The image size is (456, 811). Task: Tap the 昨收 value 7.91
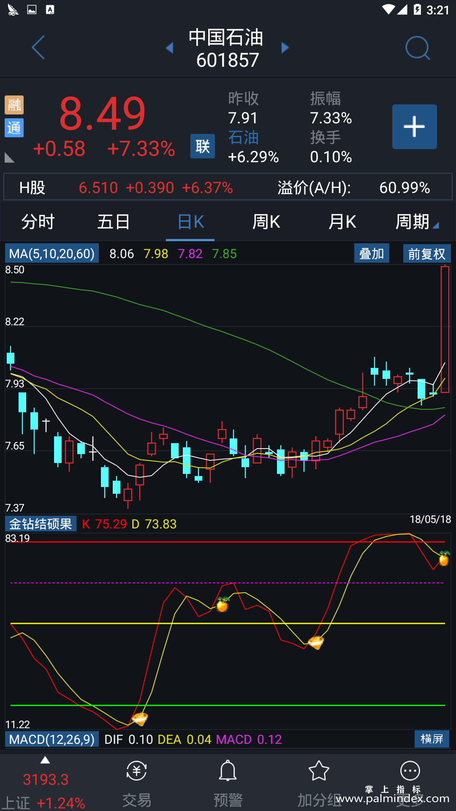coord(243,118)
